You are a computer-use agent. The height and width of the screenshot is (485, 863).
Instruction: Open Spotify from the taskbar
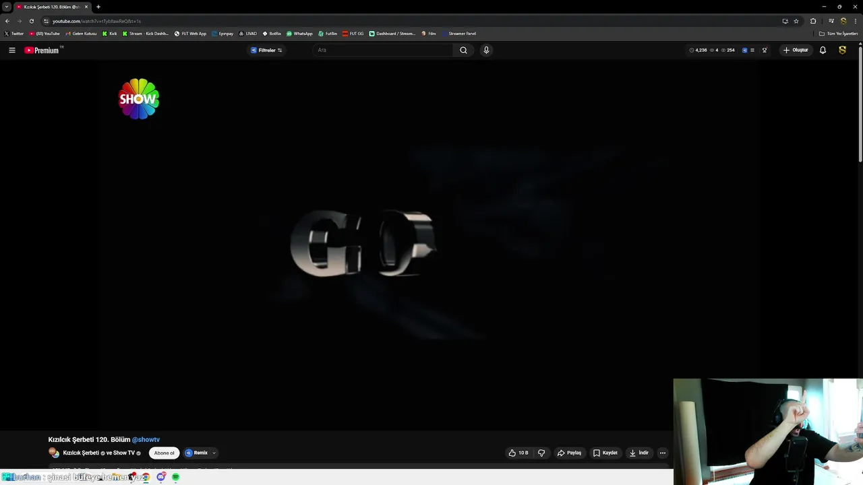tap(175, 477)
